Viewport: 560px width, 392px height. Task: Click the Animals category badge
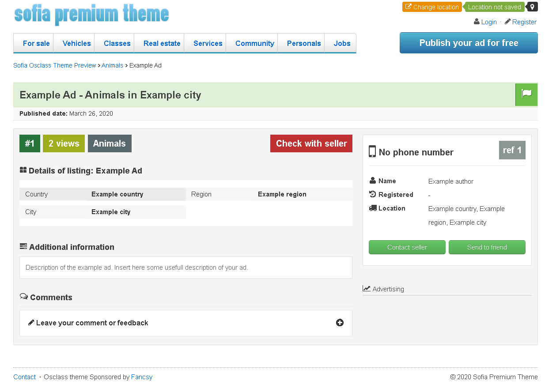pos(110,143)
